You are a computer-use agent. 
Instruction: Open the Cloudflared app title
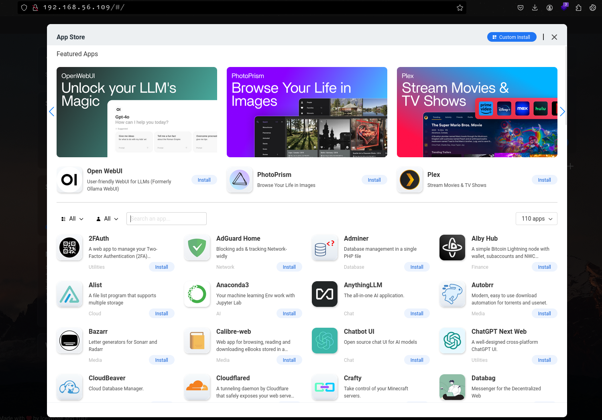[233, 378]
